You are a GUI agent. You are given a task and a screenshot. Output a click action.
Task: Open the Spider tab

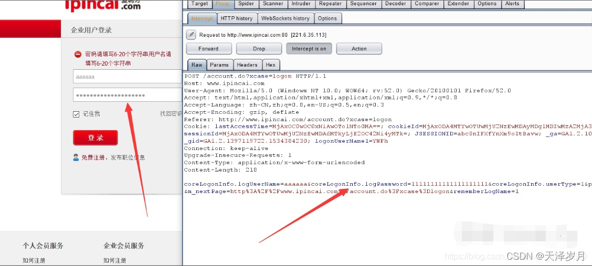point(246,4)
